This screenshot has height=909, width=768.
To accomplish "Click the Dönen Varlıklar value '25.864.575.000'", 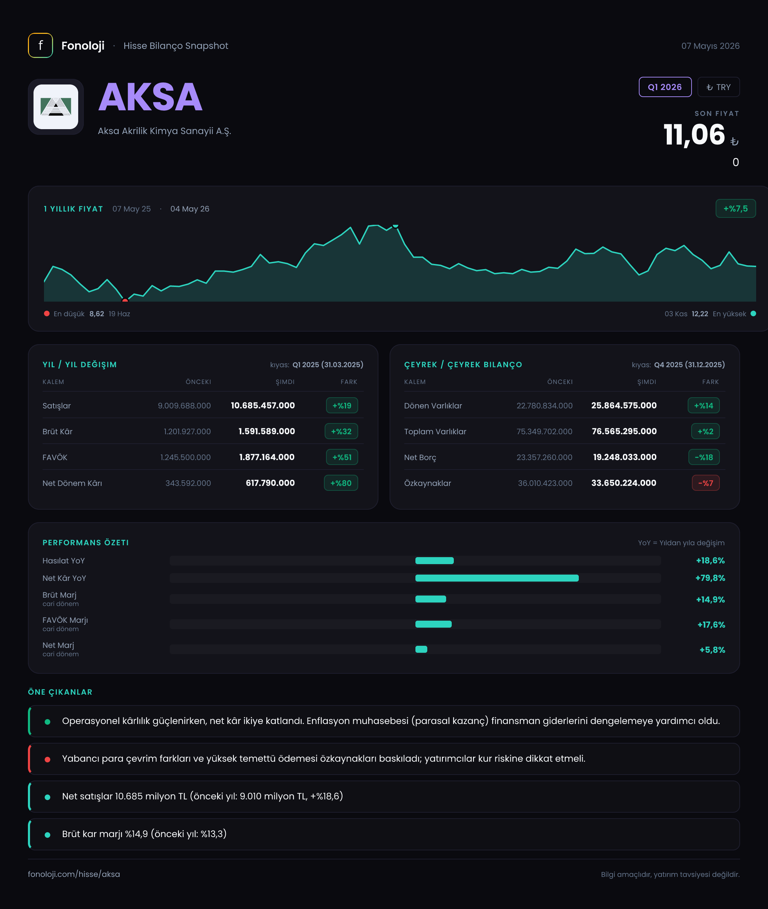I will coord(623,405).
